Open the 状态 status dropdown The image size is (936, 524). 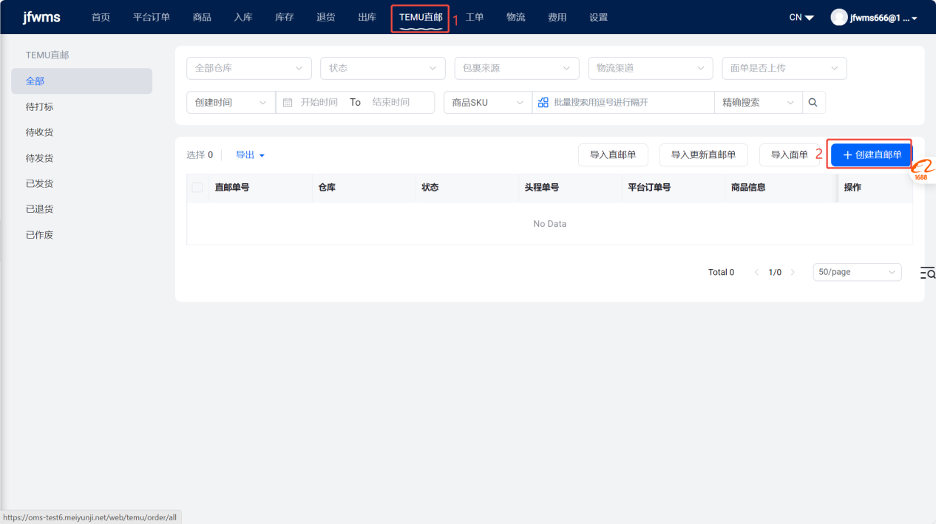pyautogui.click(x=383, y=68)
